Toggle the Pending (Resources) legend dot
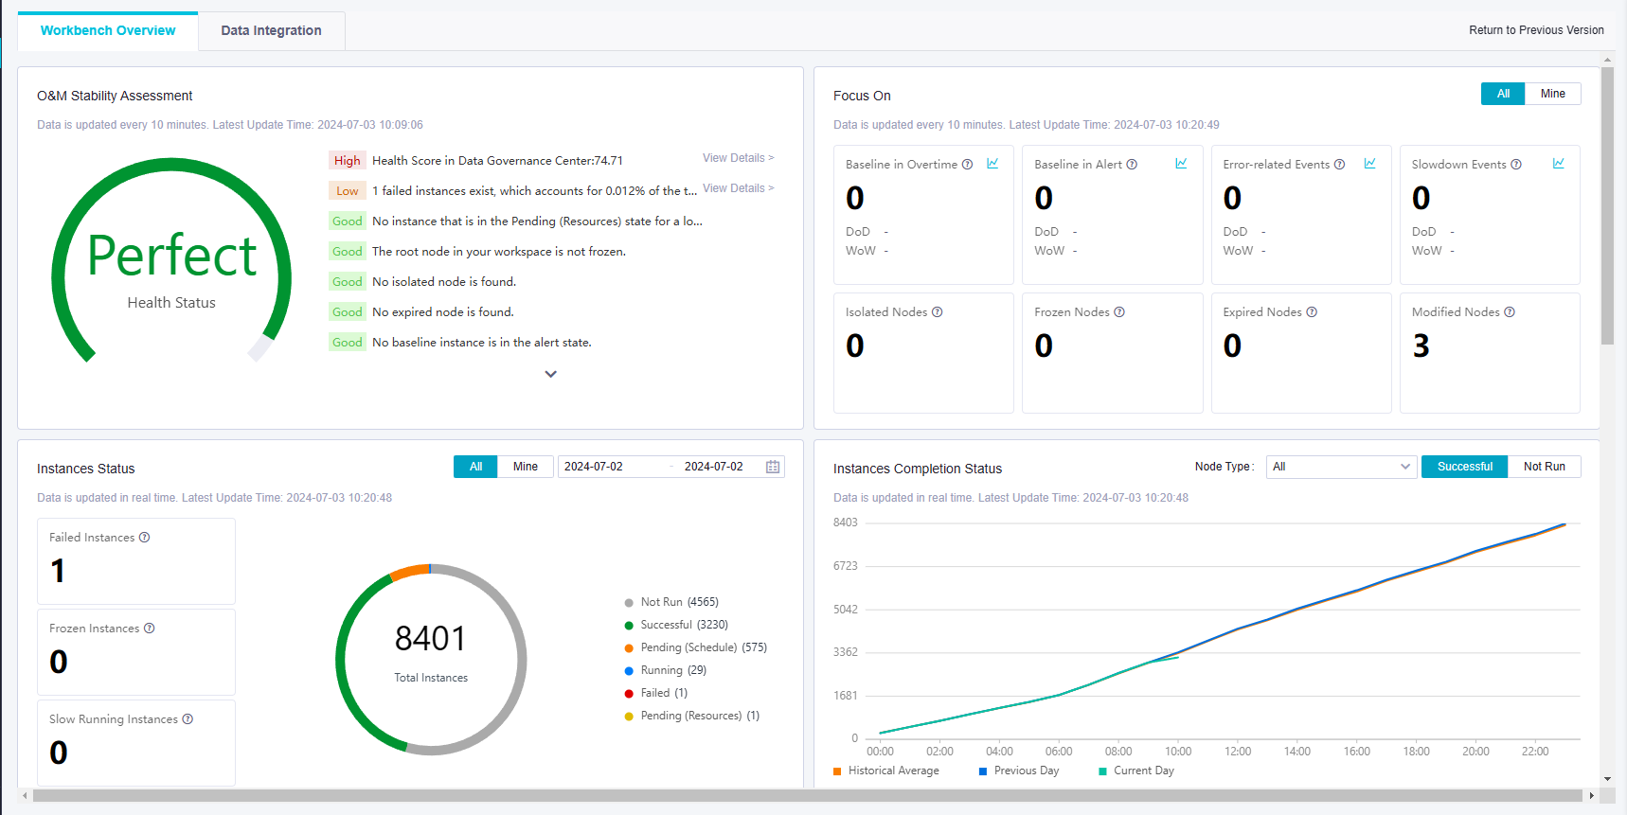 coord(629,717)
